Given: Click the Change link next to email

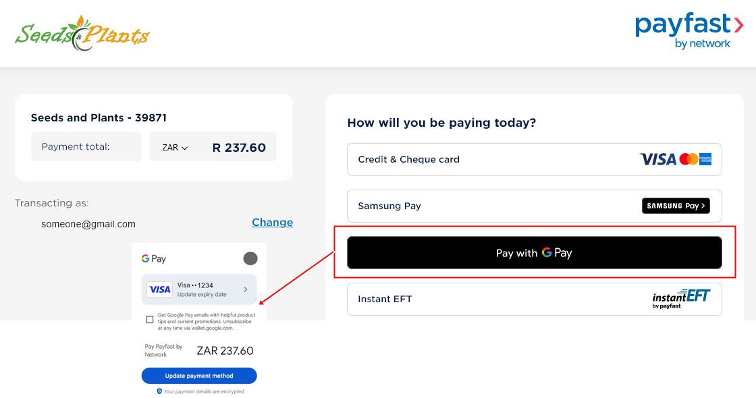Looking at the screenshot, I should click(272, 222).
